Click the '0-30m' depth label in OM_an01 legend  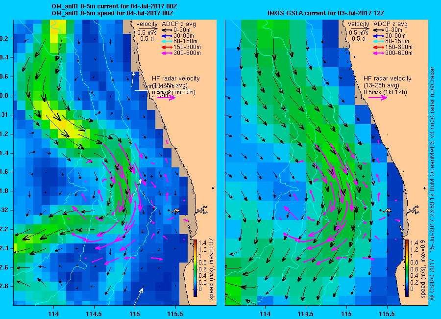182,30
